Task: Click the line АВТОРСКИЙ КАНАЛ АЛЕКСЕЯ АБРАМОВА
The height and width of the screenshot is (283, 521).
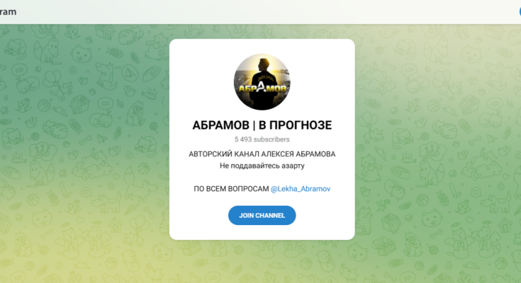Action: [262, 154]
